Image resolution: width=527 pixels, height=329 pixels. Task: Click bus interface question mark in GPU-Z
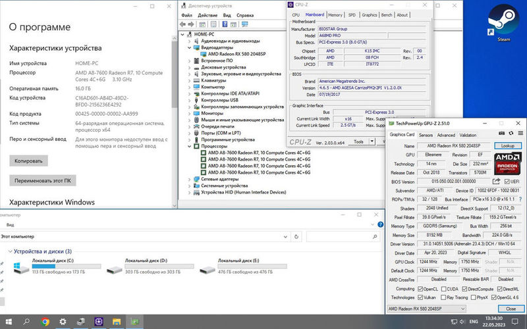(520, 199)
